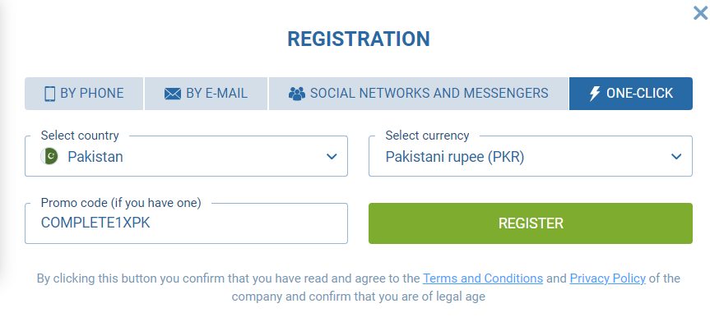The height and width of the screenshot is (322, 710).
Task: Click the people group icon for social networks
Action: pos(297,94)
